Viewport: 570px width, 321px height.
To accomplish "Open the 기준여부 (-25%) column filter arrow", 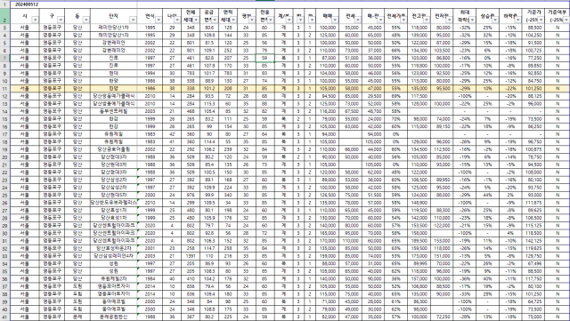I will click(566, 20).
